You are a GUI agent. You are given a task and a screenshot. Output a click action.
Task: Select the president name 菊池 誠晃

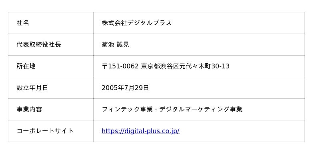click(x=115, y=44)
